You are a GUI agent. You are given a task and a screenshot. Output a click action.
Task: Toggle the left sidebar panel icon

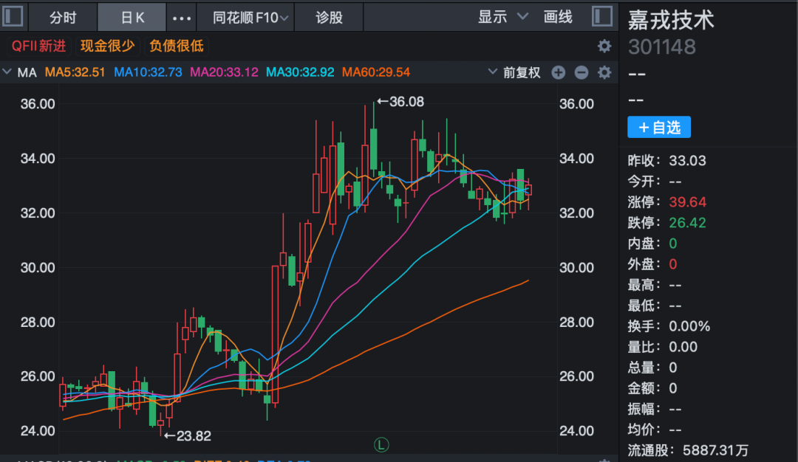[x=14, y=16]
